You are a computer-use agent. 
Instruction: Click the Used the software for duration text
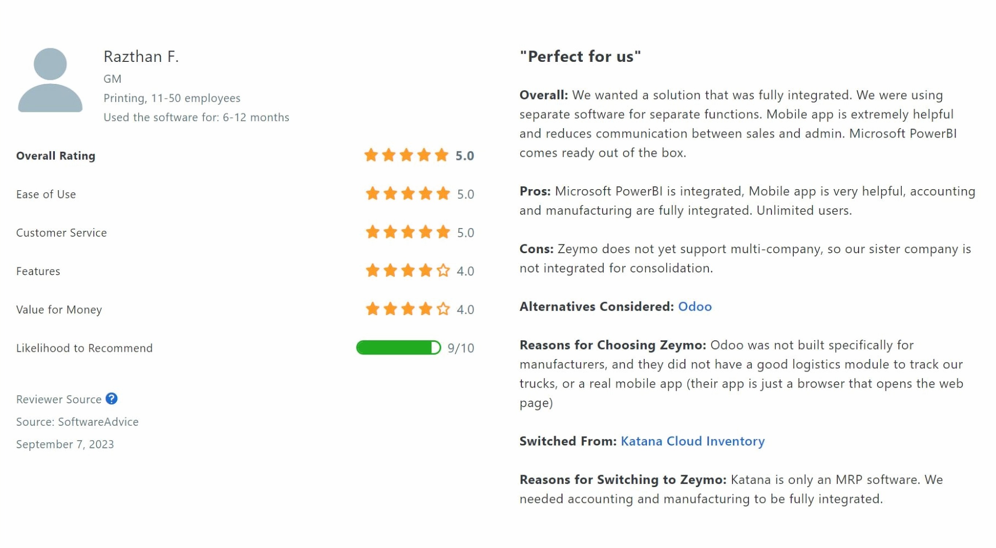196,118
